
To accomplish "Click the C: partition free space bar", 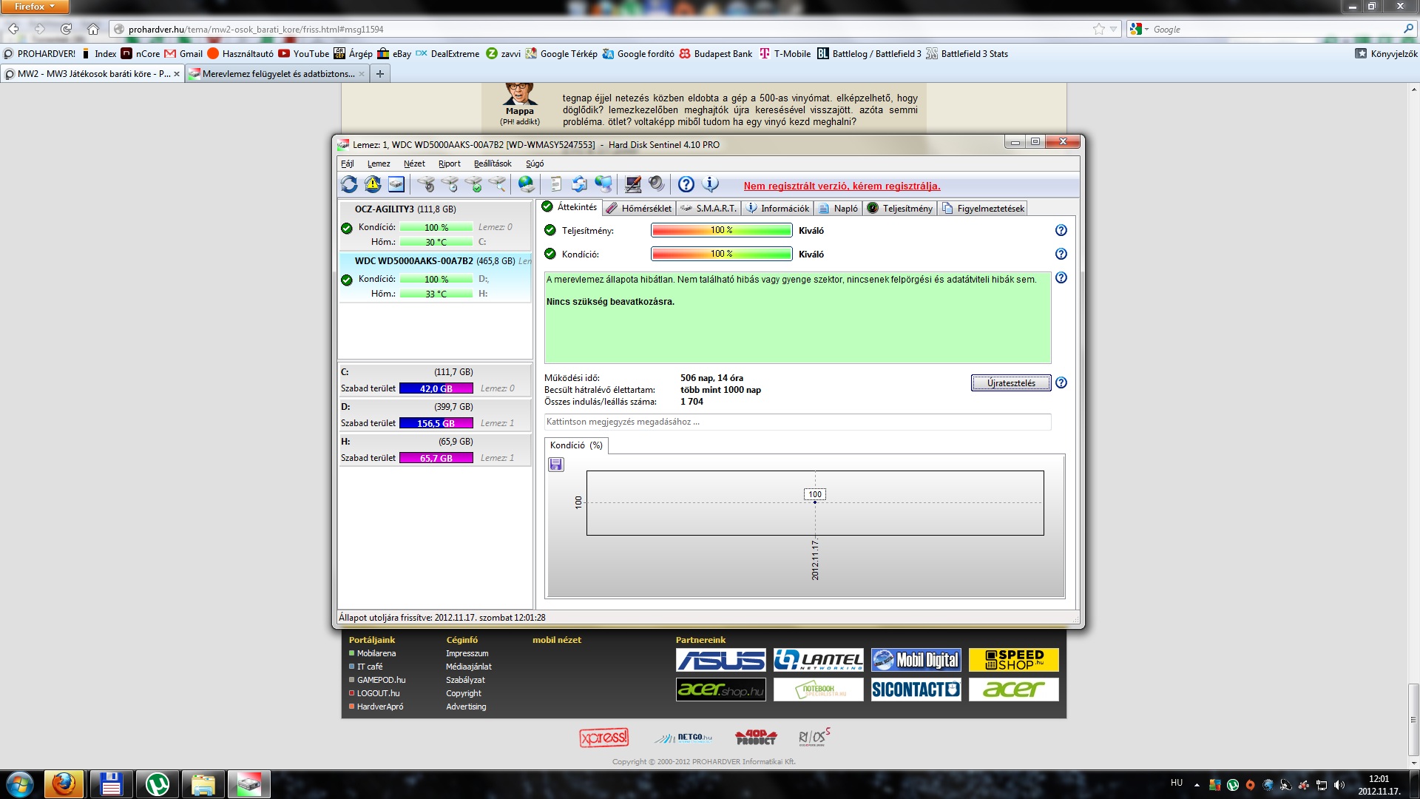I will click(x=436, y=388).
